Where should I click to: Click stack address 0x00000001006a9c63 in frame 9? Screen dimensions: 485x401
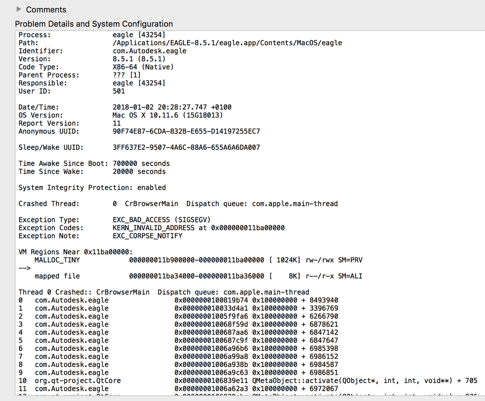(x=211, y=372)
